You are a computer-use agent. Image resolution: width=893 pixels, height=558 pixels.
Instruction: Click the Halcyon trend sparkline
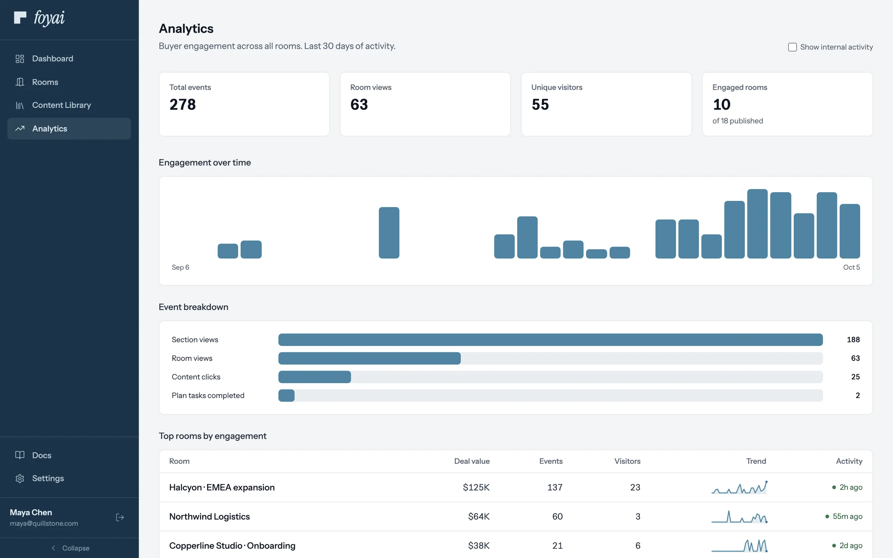739,487
